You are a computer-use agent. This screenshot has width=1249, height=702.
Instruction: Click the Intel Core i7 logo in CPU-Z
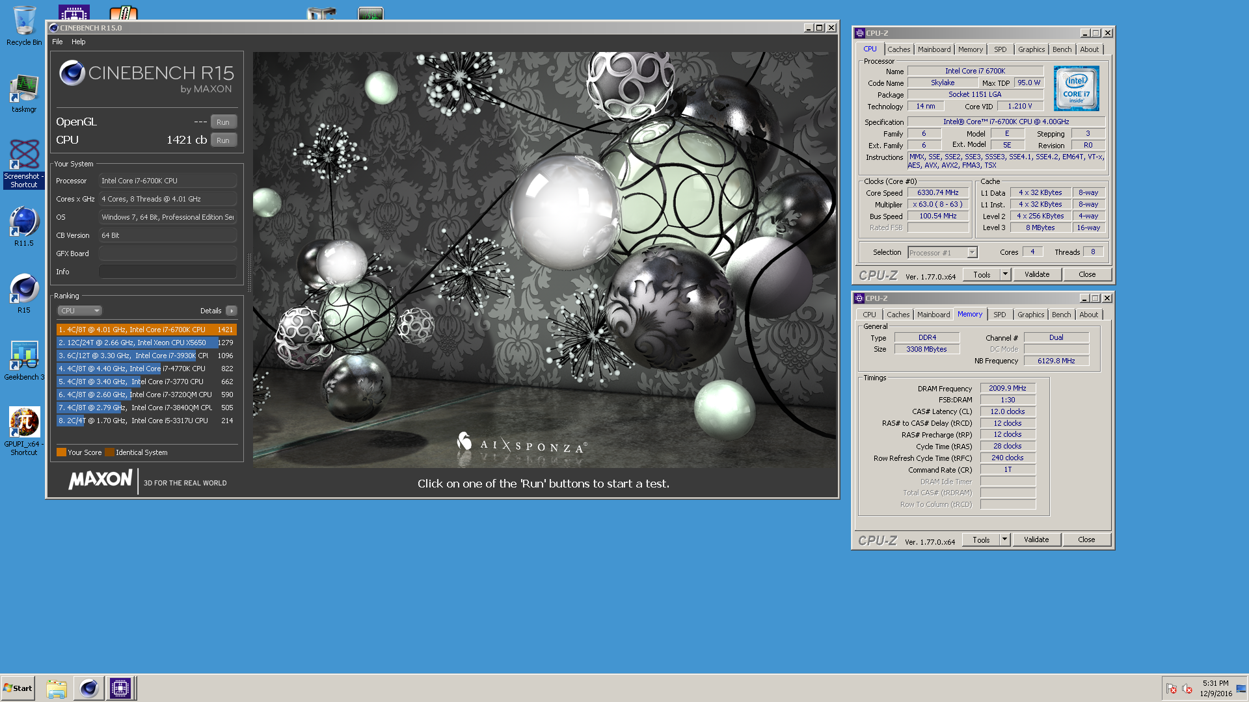[1076, 88]
